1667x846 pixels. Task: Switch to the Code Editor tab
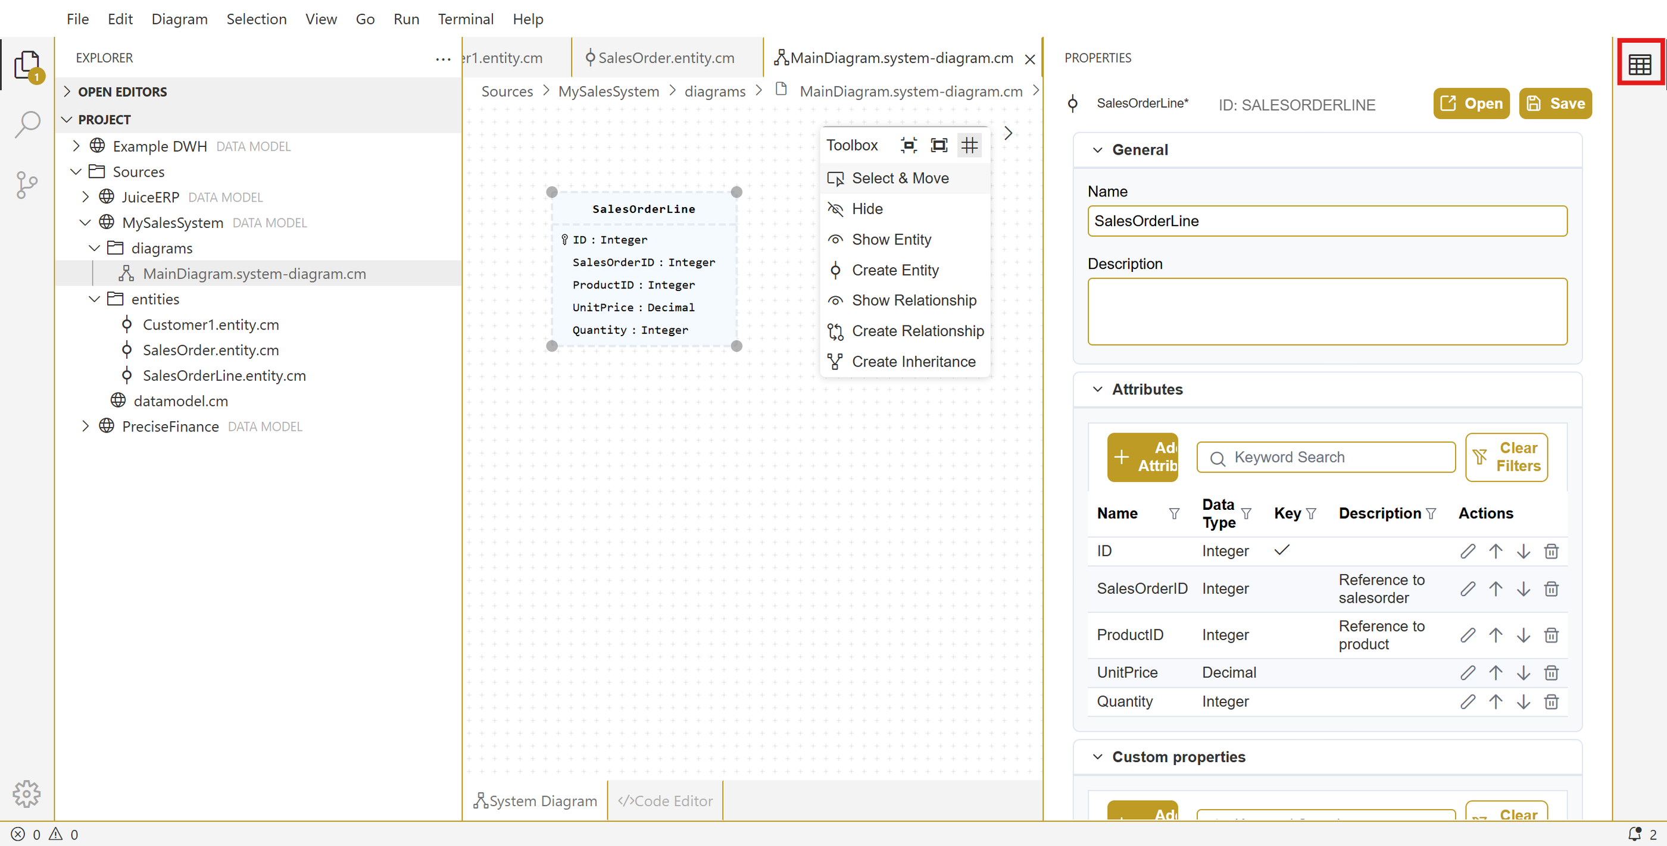[x=665, y=801]
